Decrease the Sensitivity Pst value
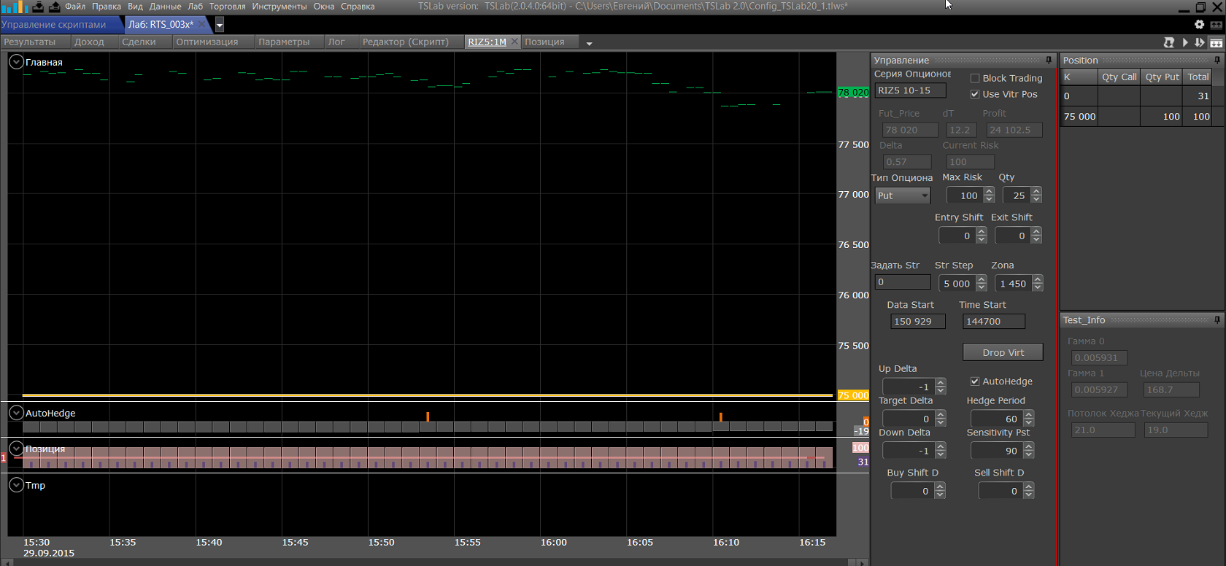 pos(1029,454)
